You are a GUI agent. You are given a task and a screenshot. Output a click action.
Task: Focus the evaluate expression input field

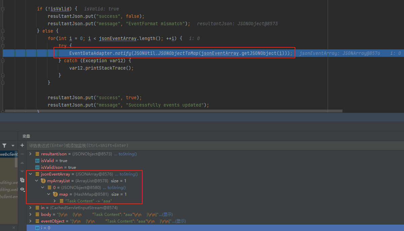click(x=215, y=146)
